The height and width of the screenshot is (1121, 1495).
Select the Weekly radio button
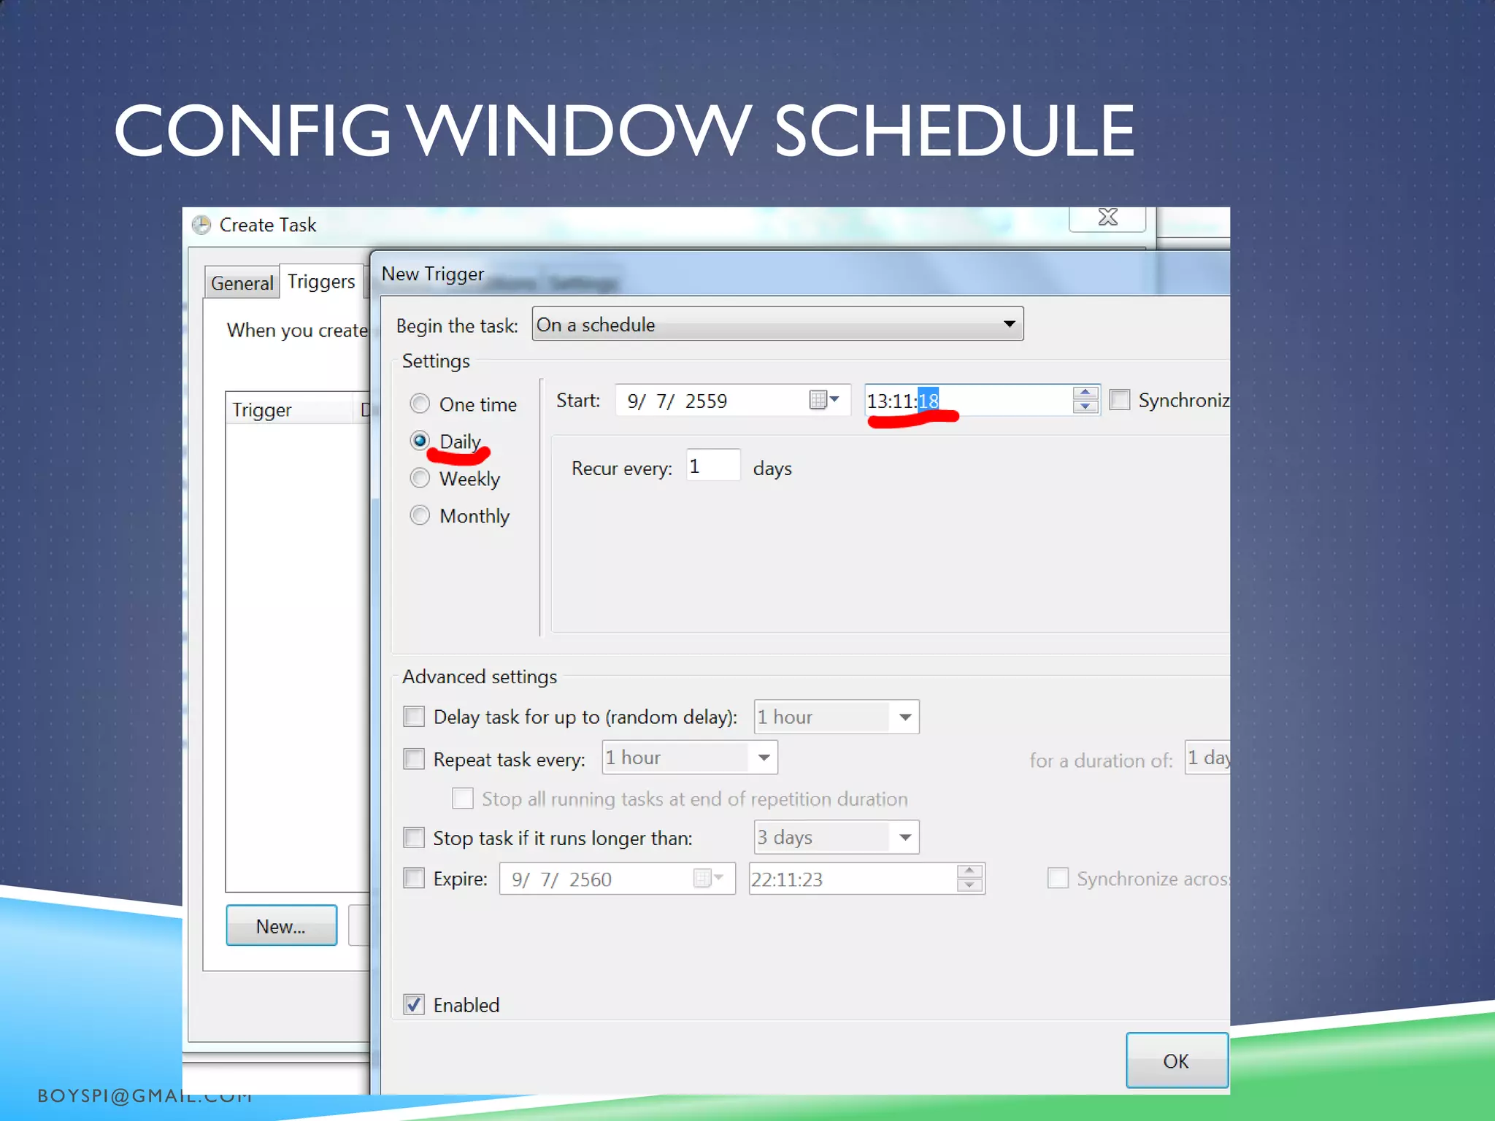tap(420, 478)
